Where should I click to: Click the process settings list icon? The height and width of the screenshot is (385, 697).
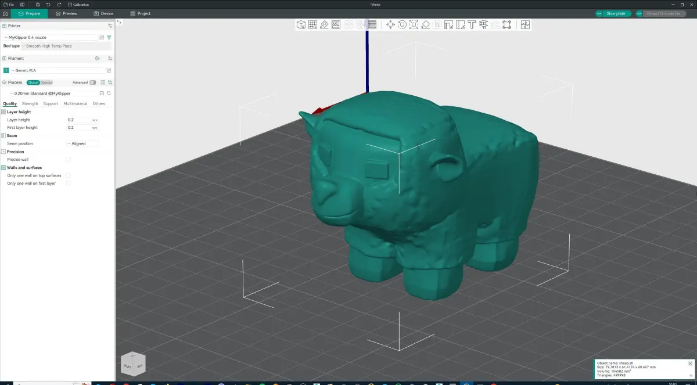pyautogui.click(x=103, y=82)
